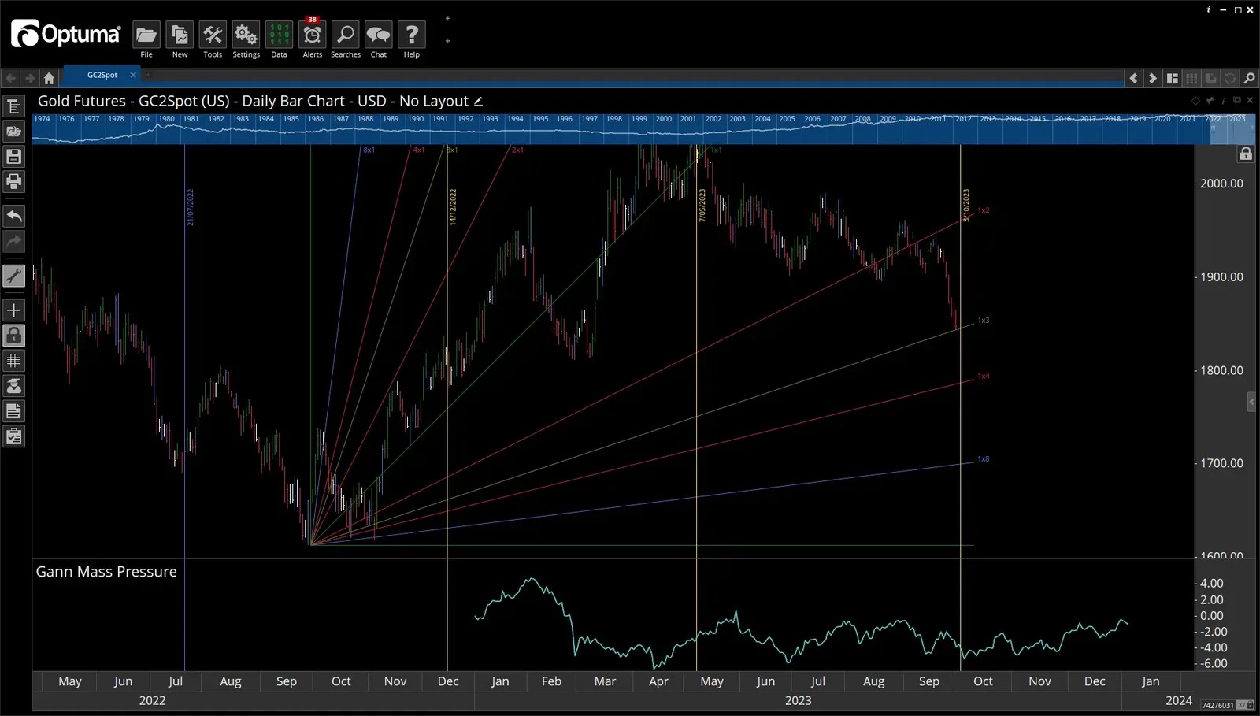
Task: Navigate back with left arrow button
Action: click(x=10, y=78)
